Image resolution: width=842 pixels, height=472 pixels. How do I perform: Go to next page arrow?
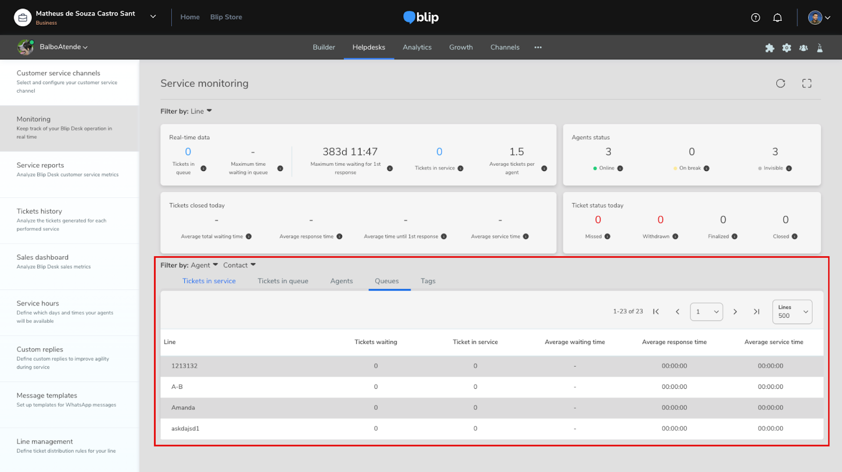point(735,312)
